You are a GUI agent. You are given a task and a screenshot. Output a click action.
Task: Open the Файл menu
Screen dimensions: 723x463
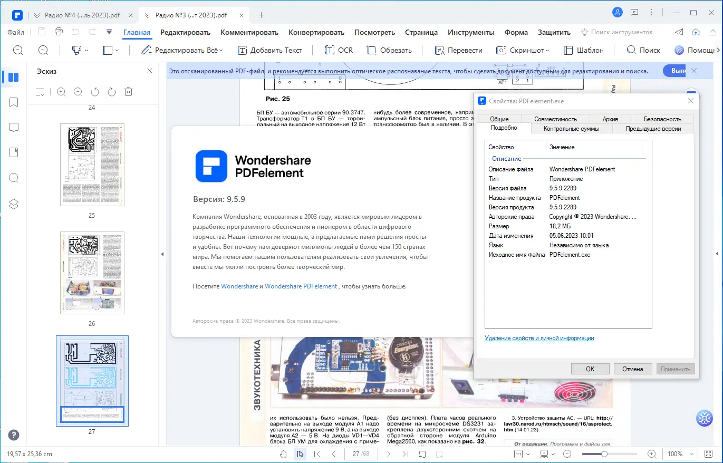point(16,32)
